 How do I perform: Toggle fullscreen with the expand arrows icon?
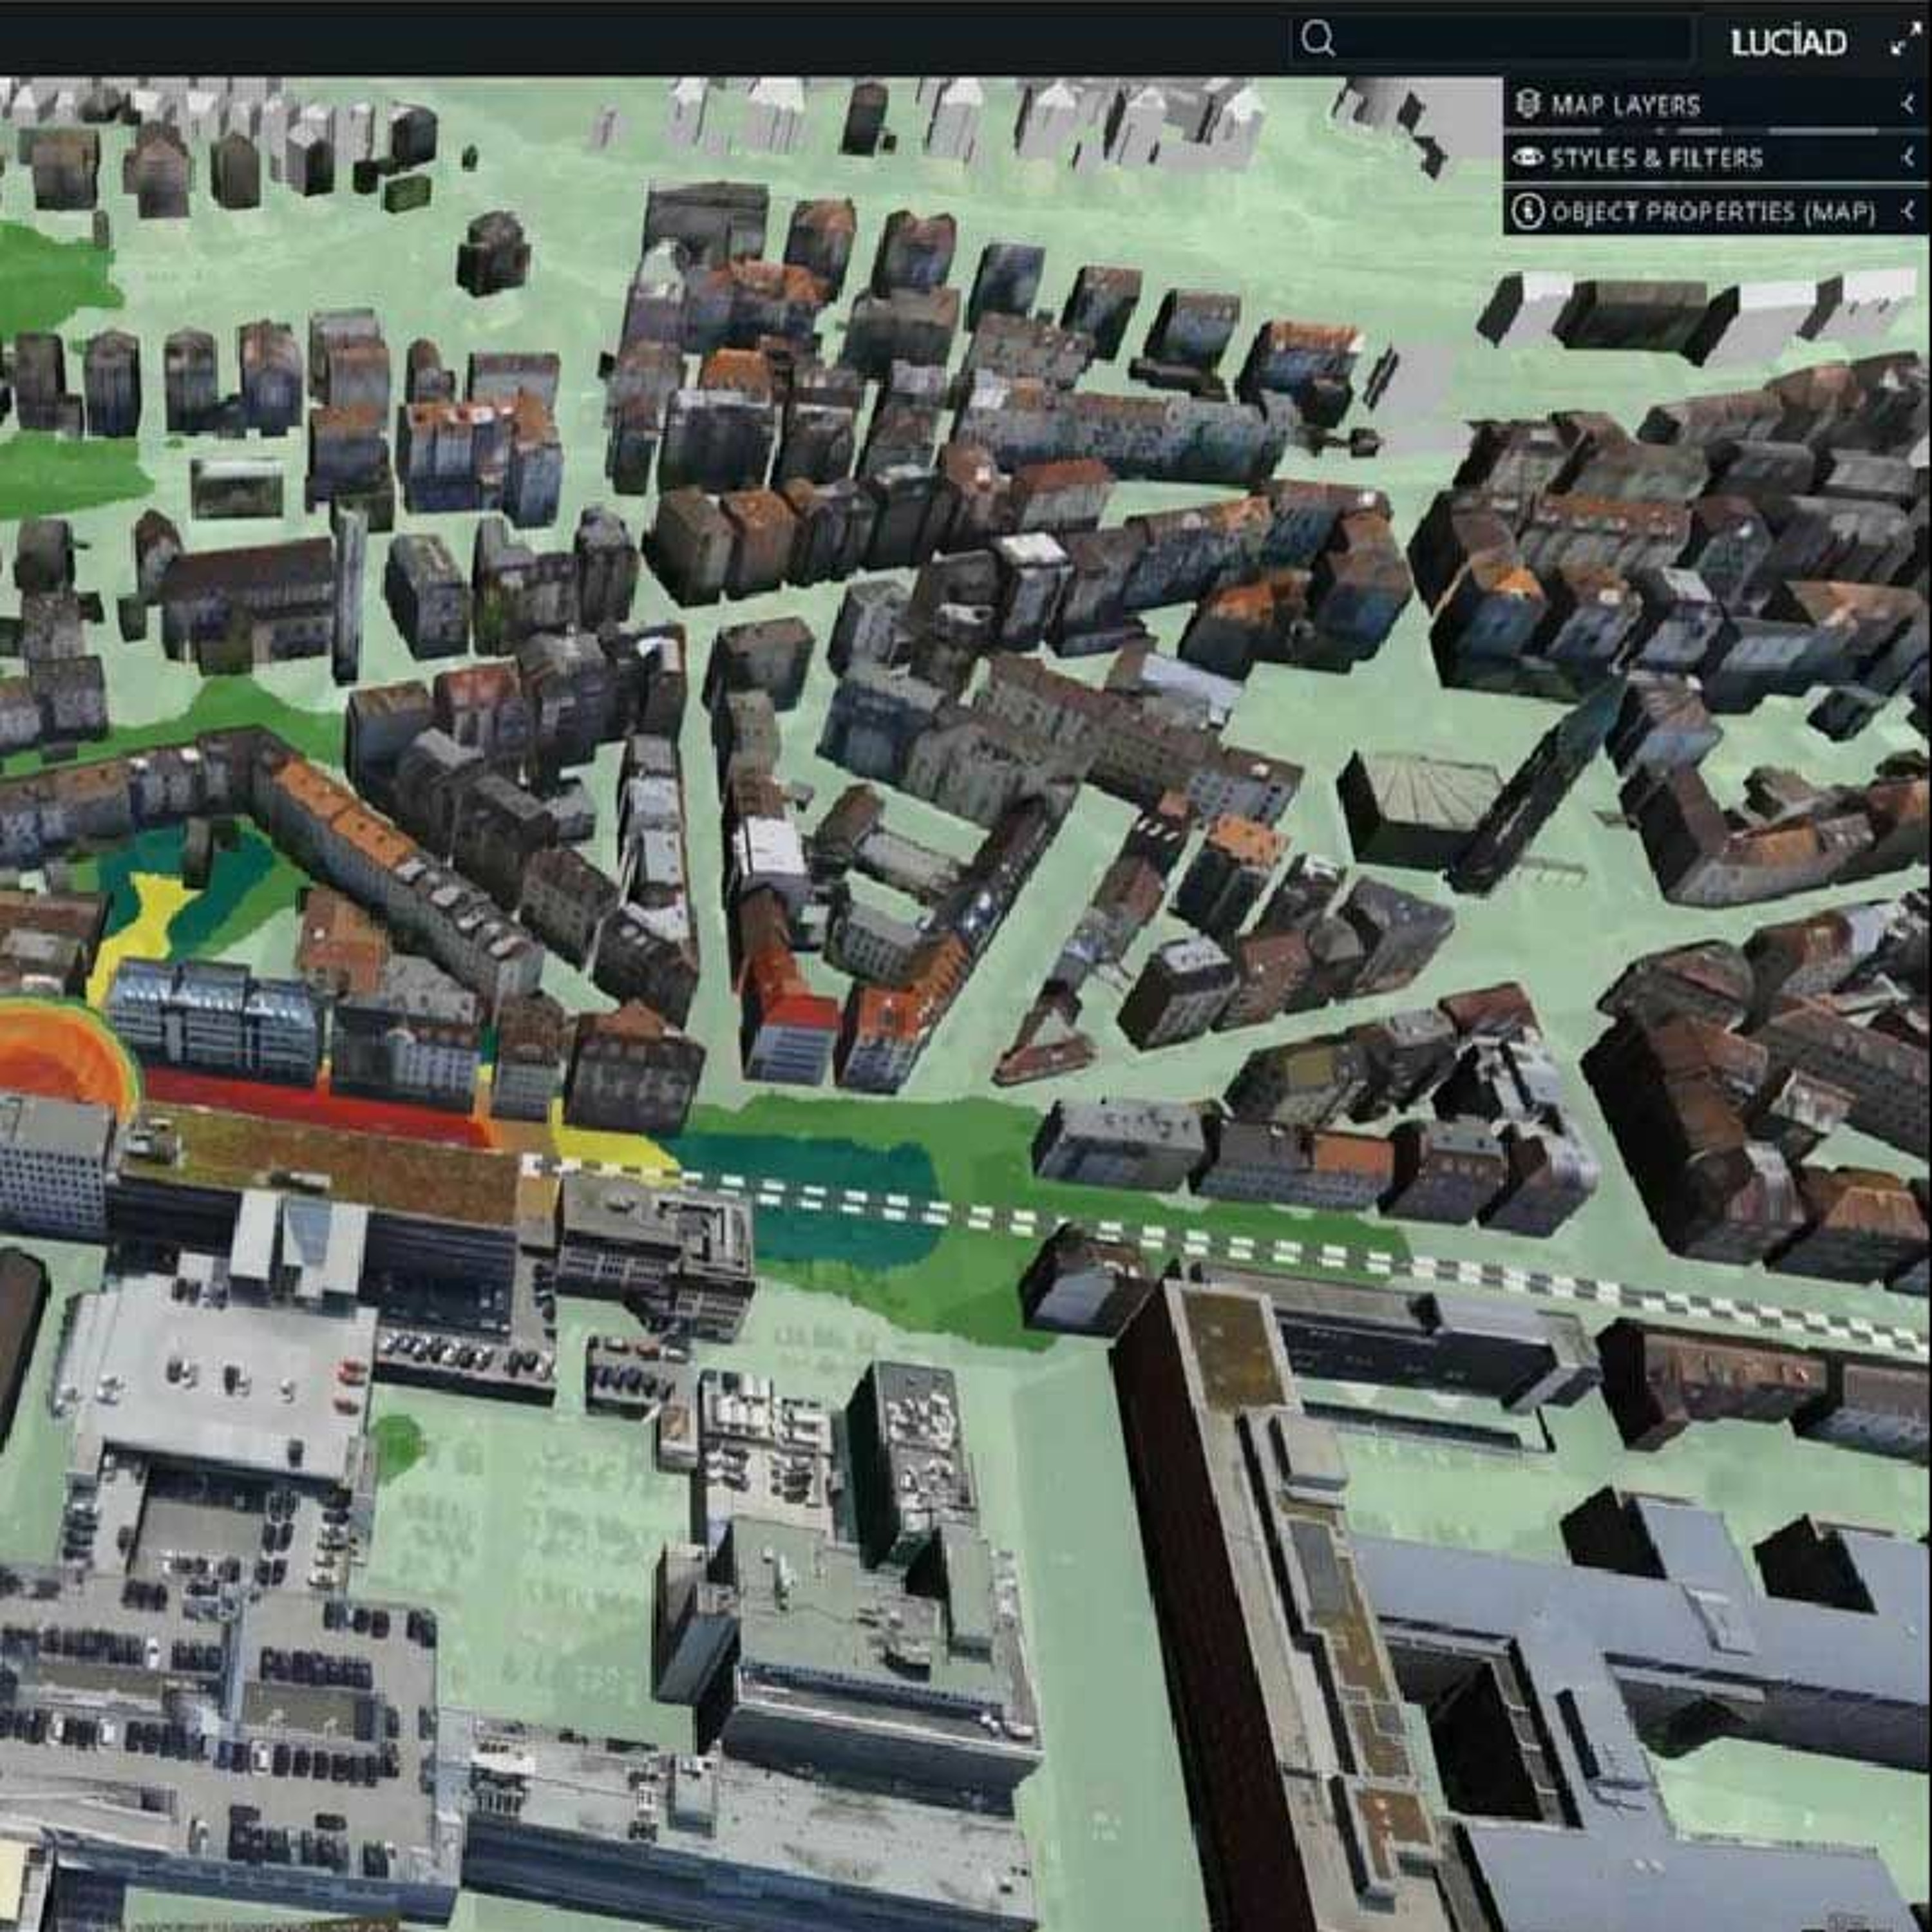pos(1906,39)
